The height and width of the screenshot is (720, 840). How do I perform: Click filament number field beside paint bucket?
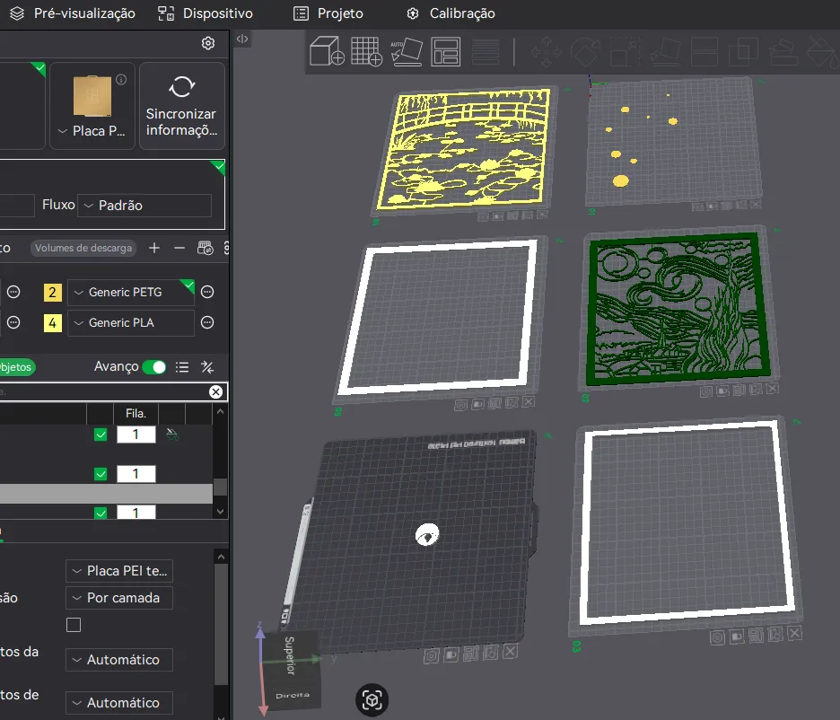(136, 435)
